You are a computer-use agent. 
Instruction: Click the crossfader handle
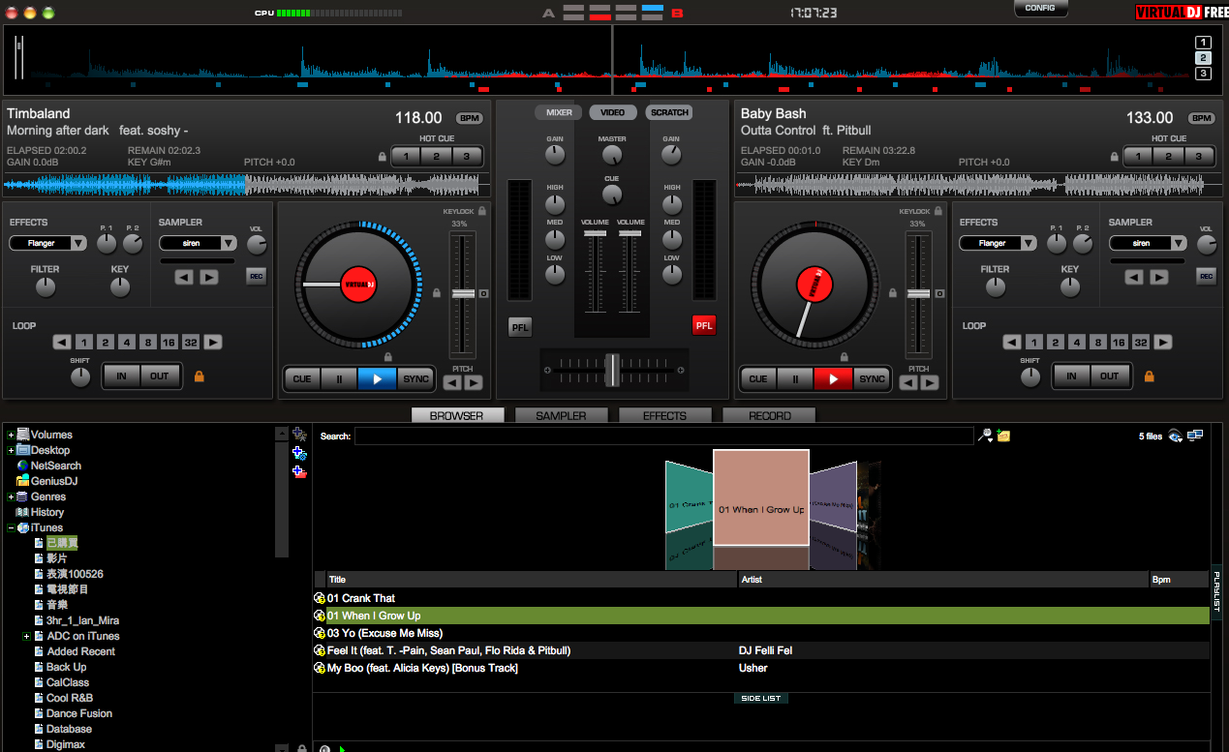pos(612,369)
